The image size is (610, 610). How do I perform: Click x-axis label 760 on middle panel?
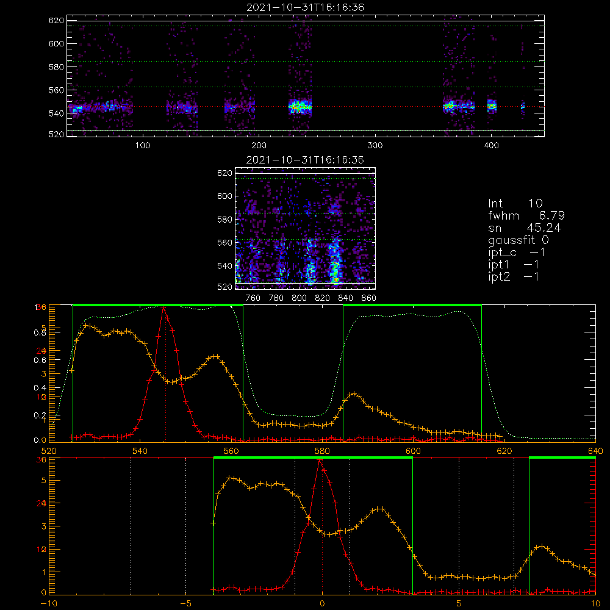pos(253,298)
